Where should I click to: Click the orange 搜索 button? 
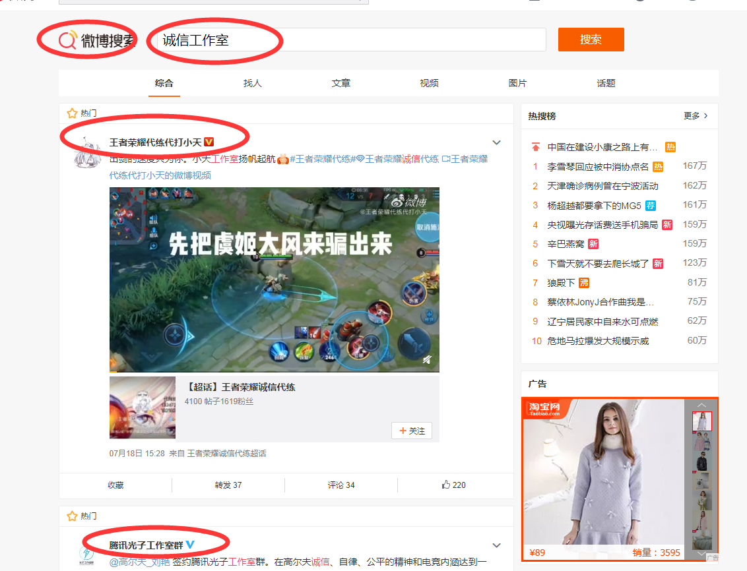coord(591,40)
